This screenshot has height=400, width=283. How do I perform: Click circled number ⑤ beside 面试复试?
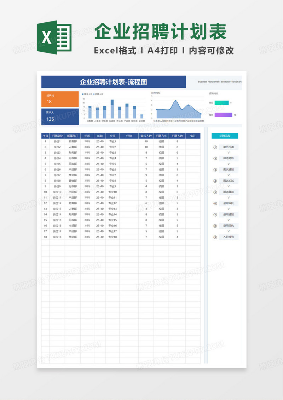tap(215, 192)
